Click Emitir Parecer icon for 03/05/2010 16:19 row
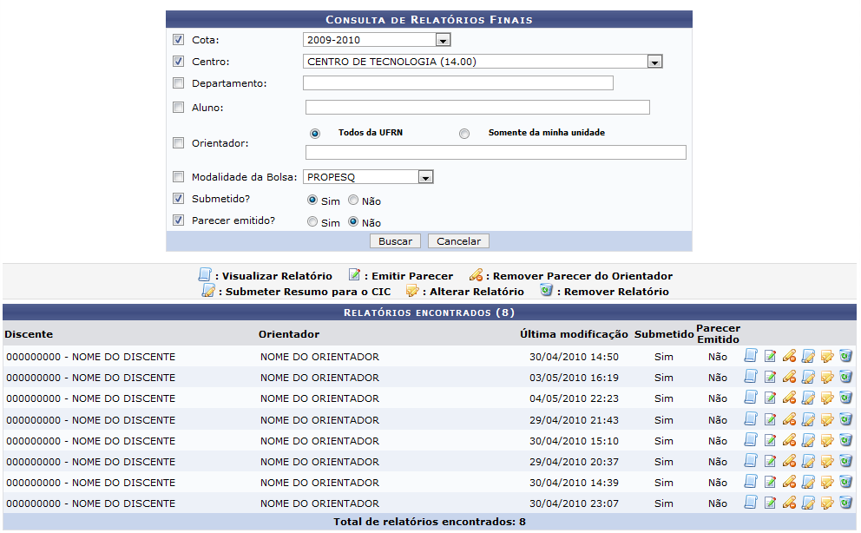The image size is (861, 533). click(x=770, y=378)
